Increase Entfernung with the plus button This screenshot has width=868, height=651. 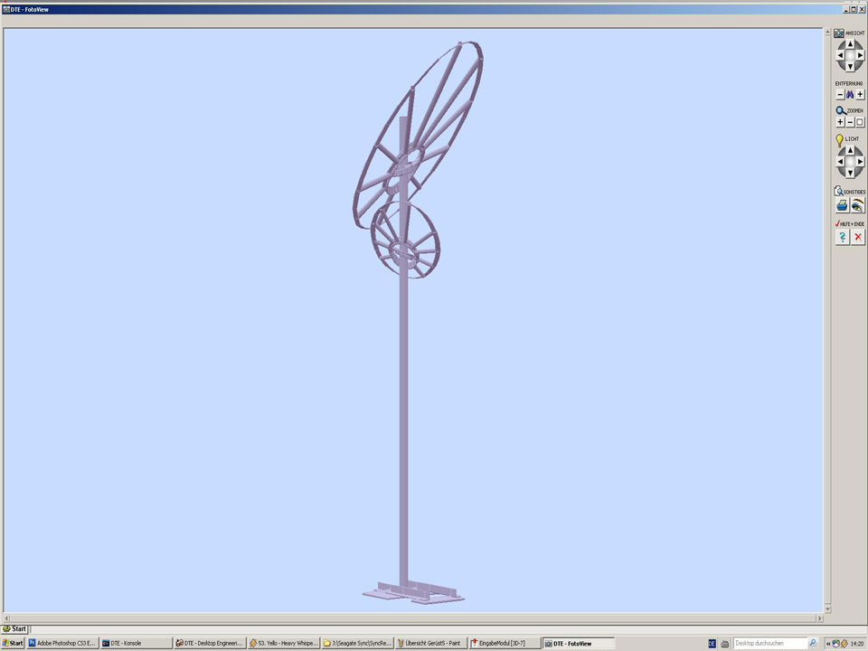coord(860,95)
